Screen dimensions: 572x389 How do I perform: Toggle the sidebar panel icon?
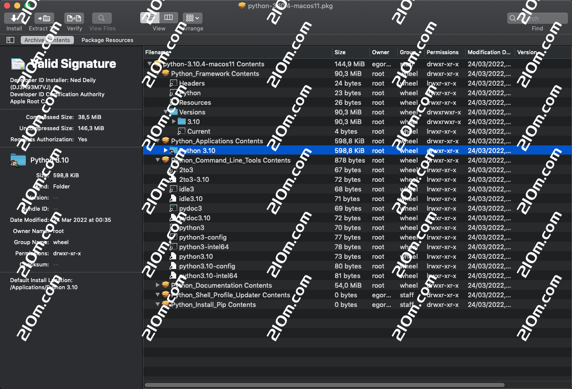(10, 40)
